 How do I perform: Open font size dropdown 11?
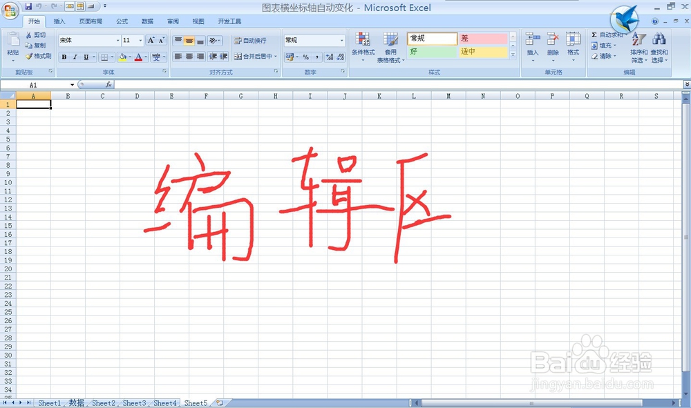(140, 40)
